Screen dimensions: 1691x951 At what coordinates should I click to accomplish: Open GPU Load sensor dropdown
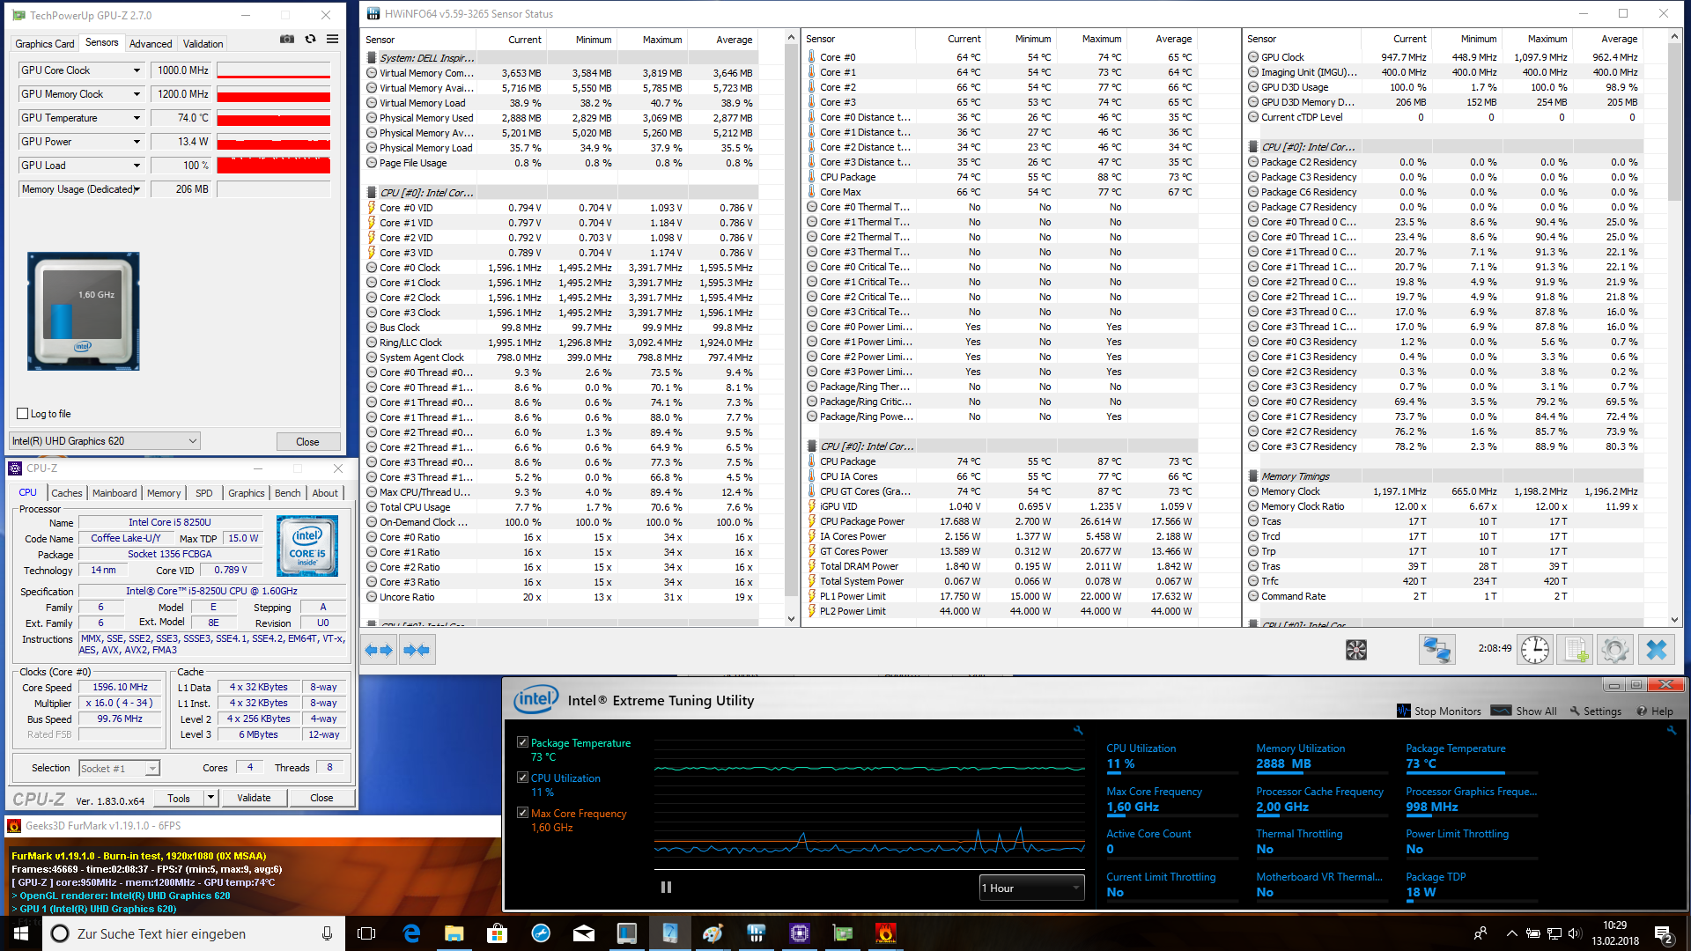[137, 166]
